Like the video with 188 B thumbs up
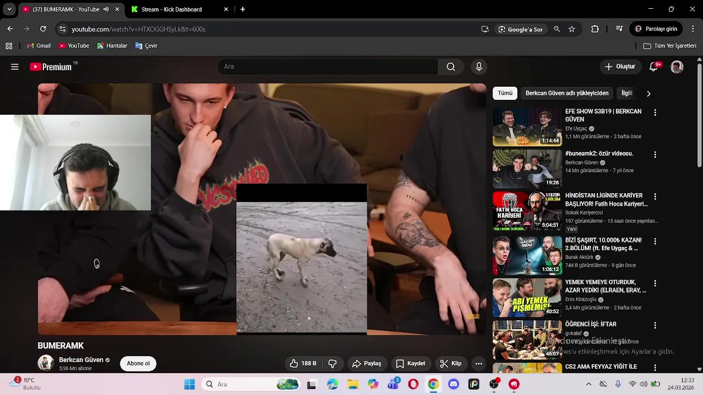Screen dimensions: 703x395 [303, 363]
